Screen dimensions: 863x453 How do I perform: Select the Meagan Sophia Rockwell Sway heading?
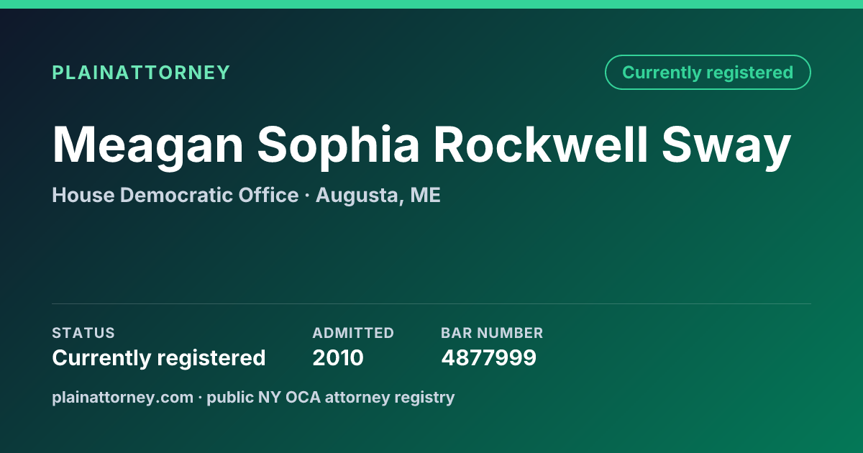421,146
